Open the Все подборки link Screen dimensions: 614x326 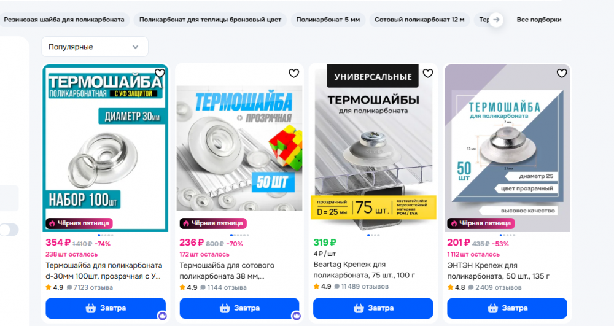pyautogui.click(x=539, y=20)
